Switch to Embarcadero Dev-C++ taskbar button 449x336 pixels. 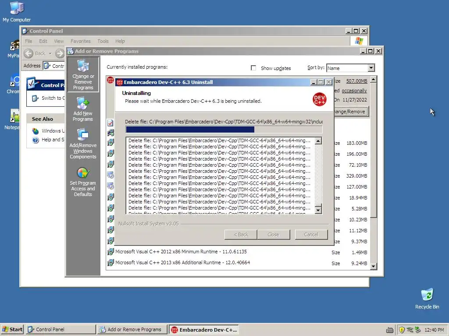203,329
